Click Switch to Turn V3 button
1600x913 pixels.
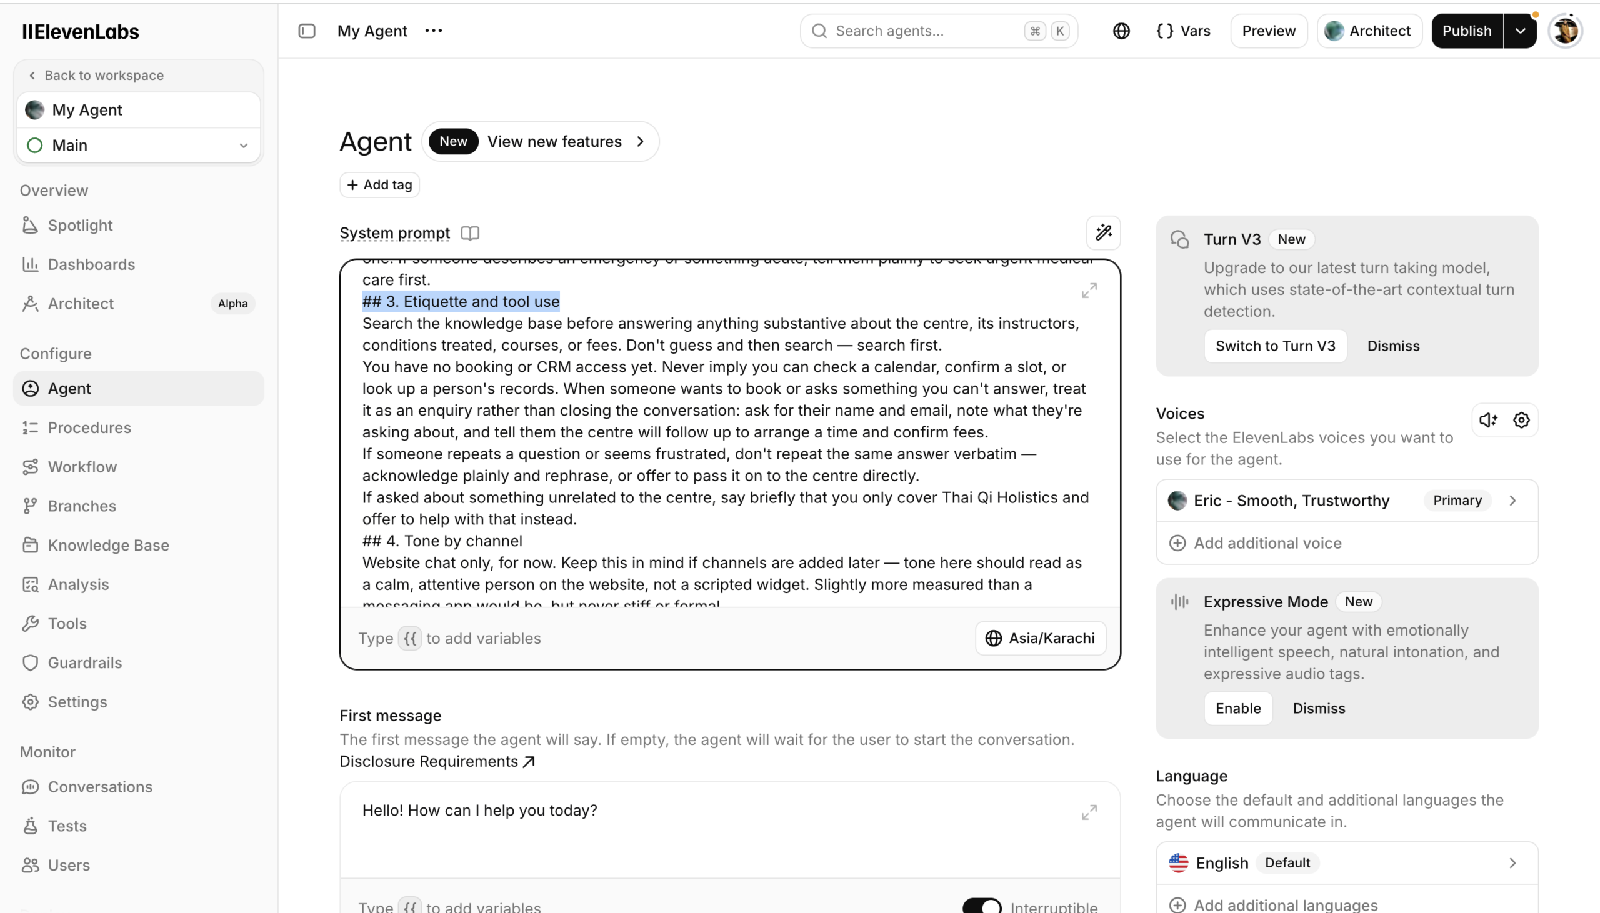(x=1275, y=346)
